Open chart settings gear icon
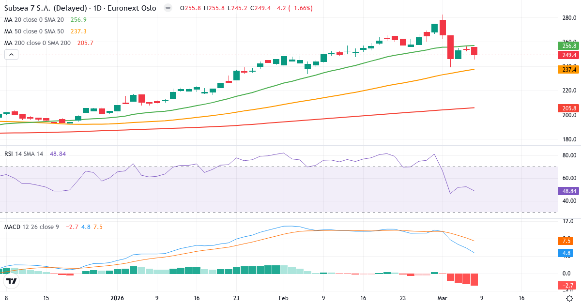This screenshot has height=305, width=581. point(570,298)
